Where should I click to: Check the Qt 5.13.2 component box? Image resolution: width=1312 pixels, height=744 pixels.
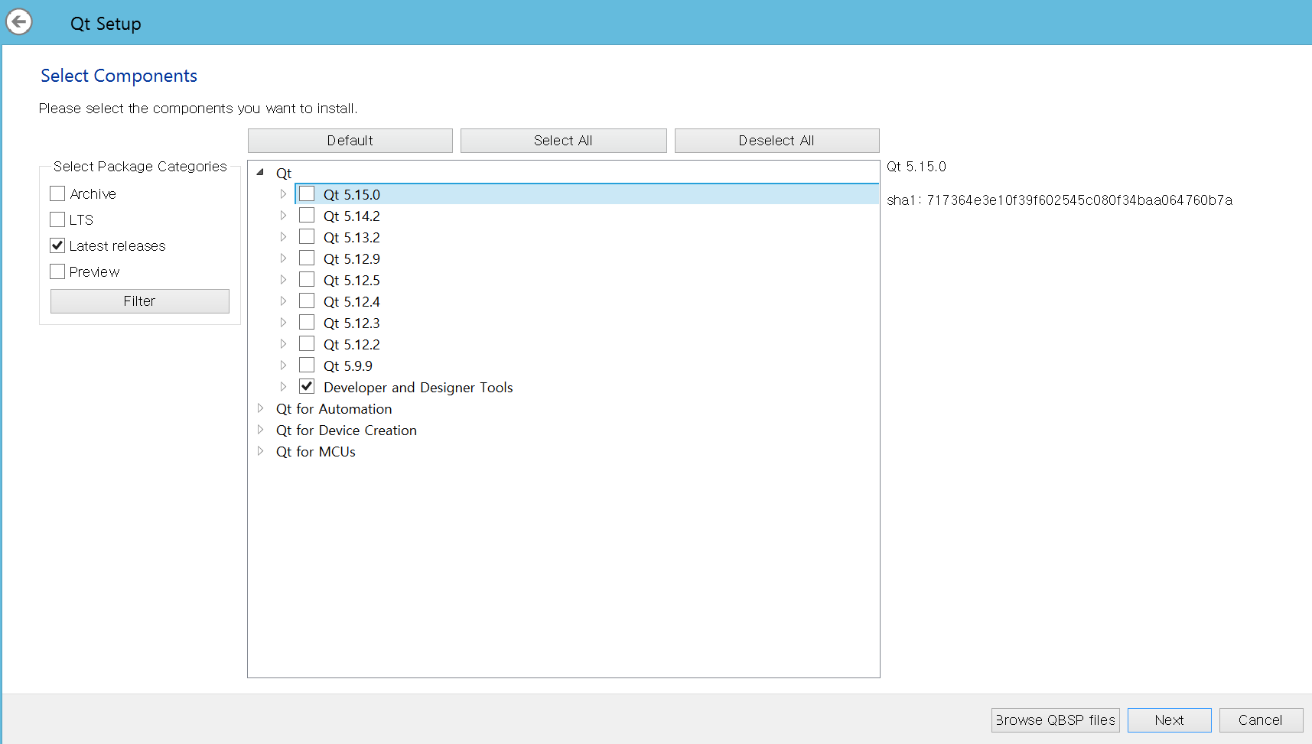307,236
